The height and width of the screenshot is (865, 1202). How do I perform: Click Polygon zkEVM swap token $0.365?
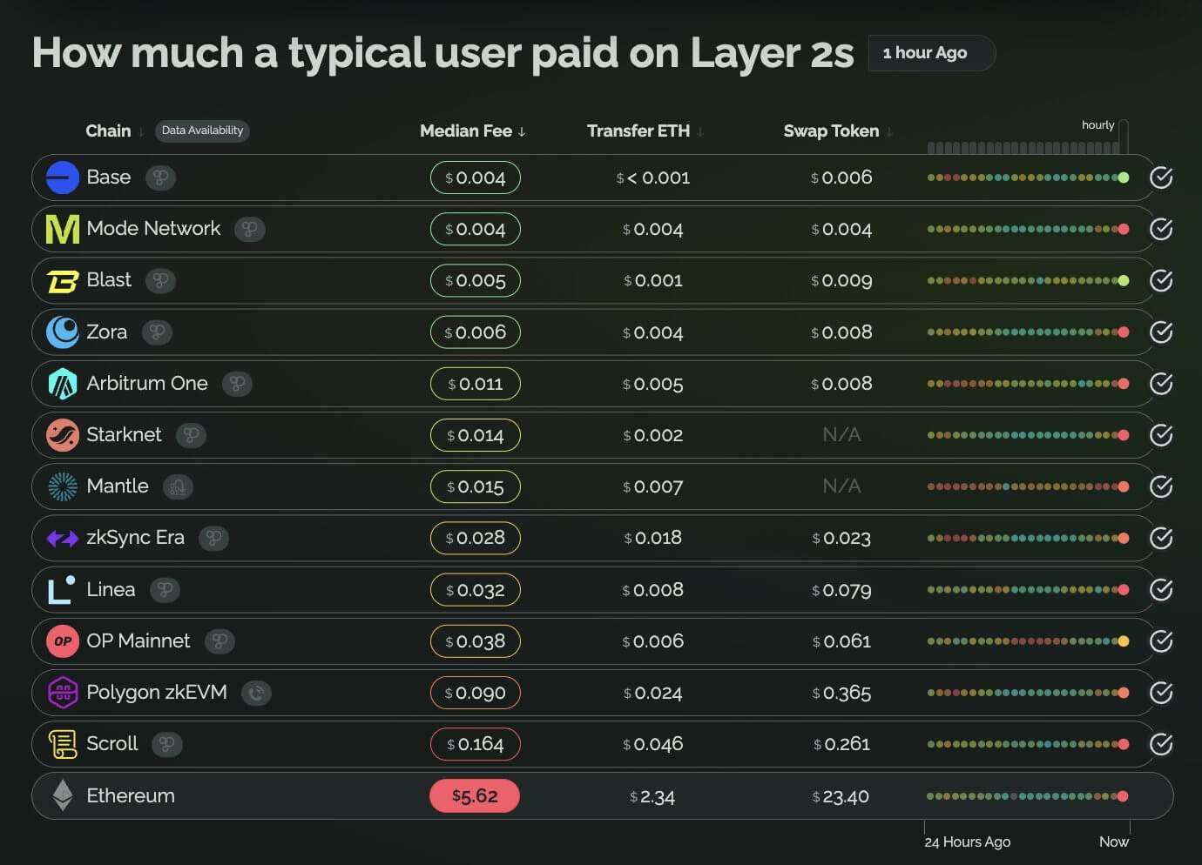click(841, 693)
